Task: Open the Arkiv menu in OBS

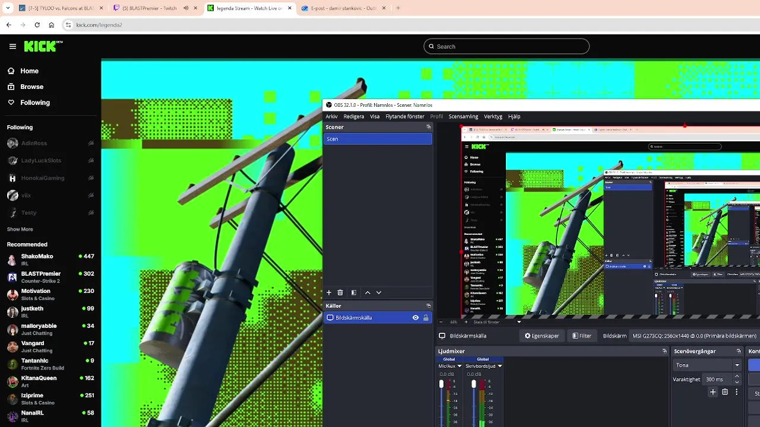Action: [331, 116]
